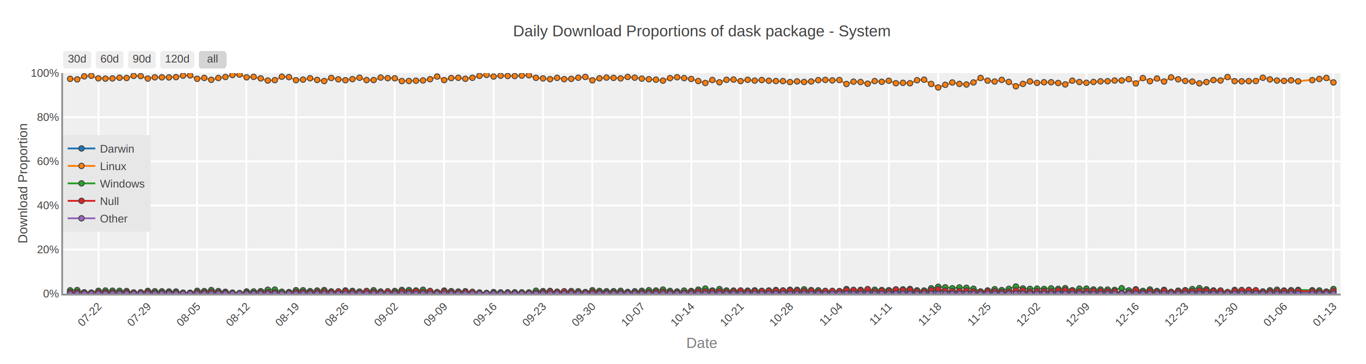Choose the 90d range selector
Image resolution: width=1366 pixels, height=364 pixels.
[x=141, y=59]
